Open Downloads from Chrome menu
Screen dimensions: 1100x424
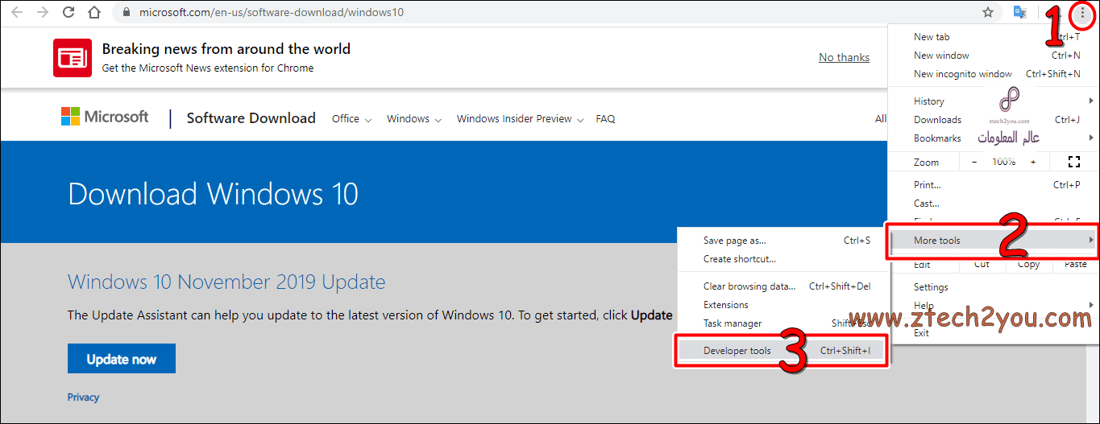click(x=993, y=120)
